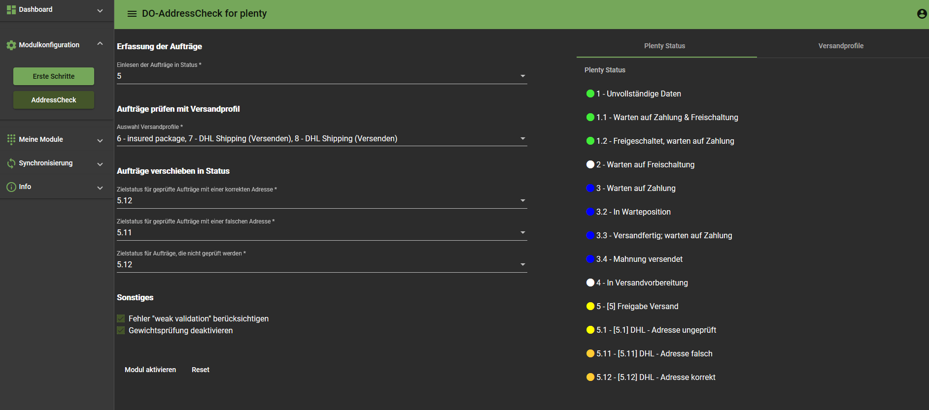Toggle Gewichtsprüfung deaktivieren checkbox
929x410 pixels.
121,331
